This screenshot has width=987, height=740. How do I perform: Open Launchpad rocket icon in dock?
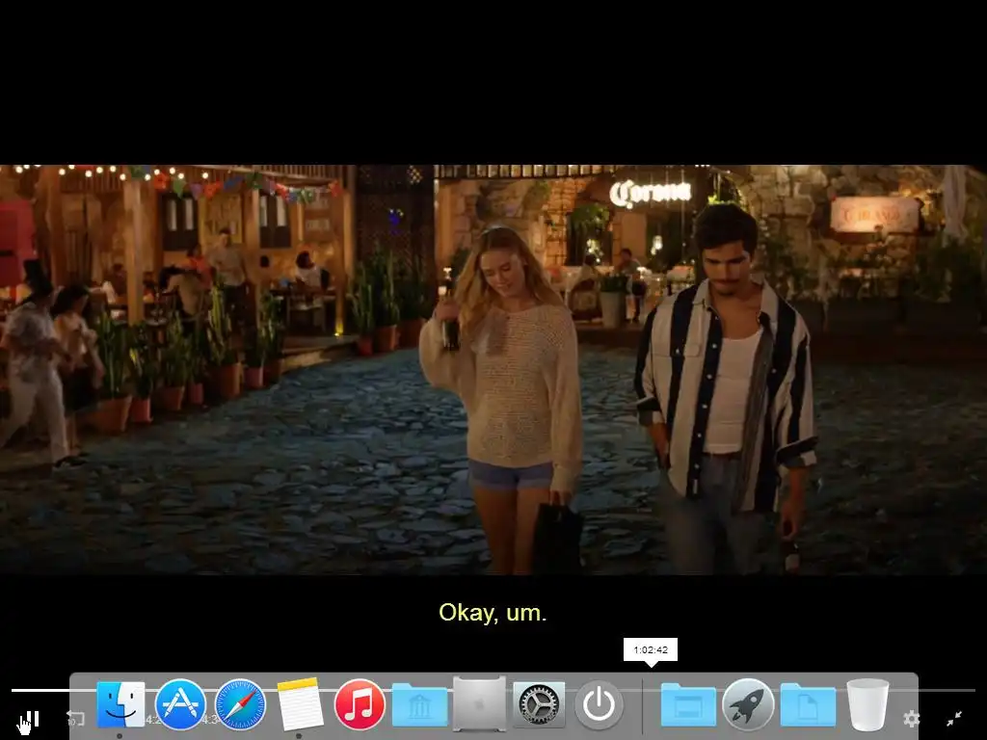[x=748, y=704]
